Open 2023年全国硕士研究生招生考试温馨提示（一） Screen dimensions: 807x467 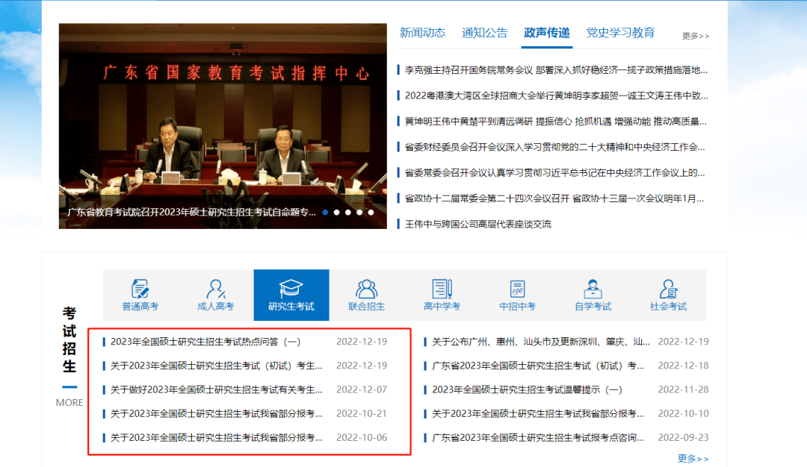point(527,389)
